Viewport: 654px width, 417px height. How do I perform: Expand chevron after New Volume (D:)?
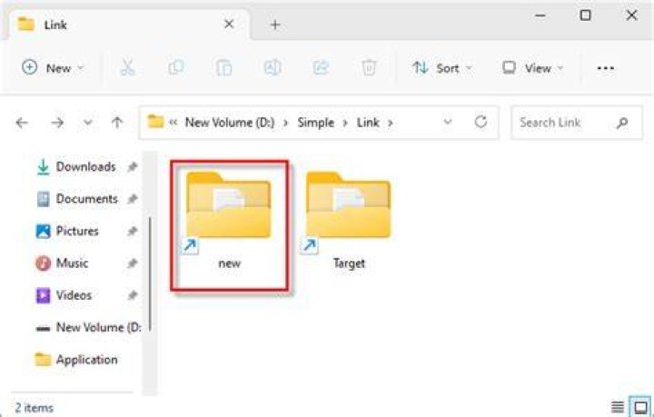pyautogui.click(x=286, y=123)
